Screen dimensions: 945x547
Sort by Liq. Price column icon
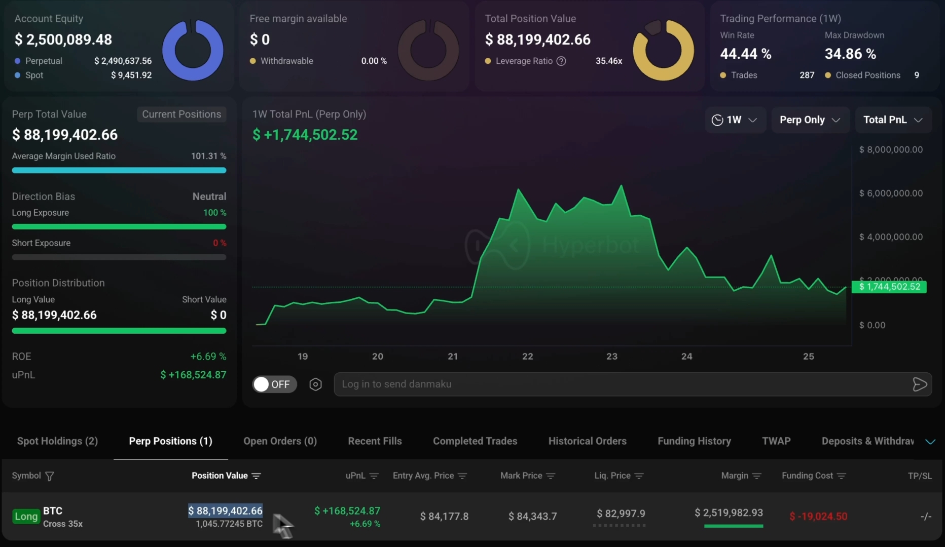[x=639, y=476]
